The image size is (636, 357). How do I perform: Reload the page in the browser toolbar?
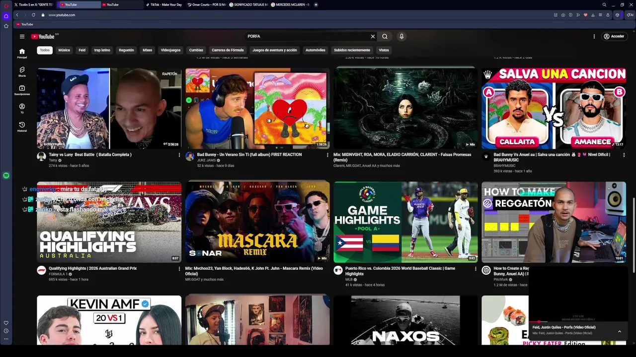[x=33, y=15]
